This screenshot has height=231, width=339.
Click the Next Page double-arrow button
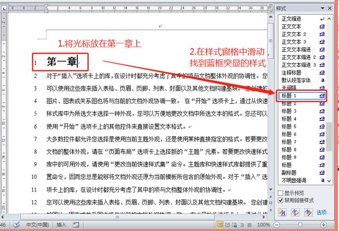click(x=271, y=210)
